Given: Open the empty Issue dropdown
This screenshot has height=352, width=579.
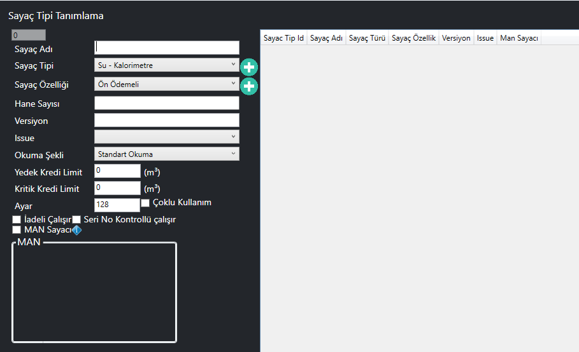Looking at the screenshot, I should pos(166,137).
